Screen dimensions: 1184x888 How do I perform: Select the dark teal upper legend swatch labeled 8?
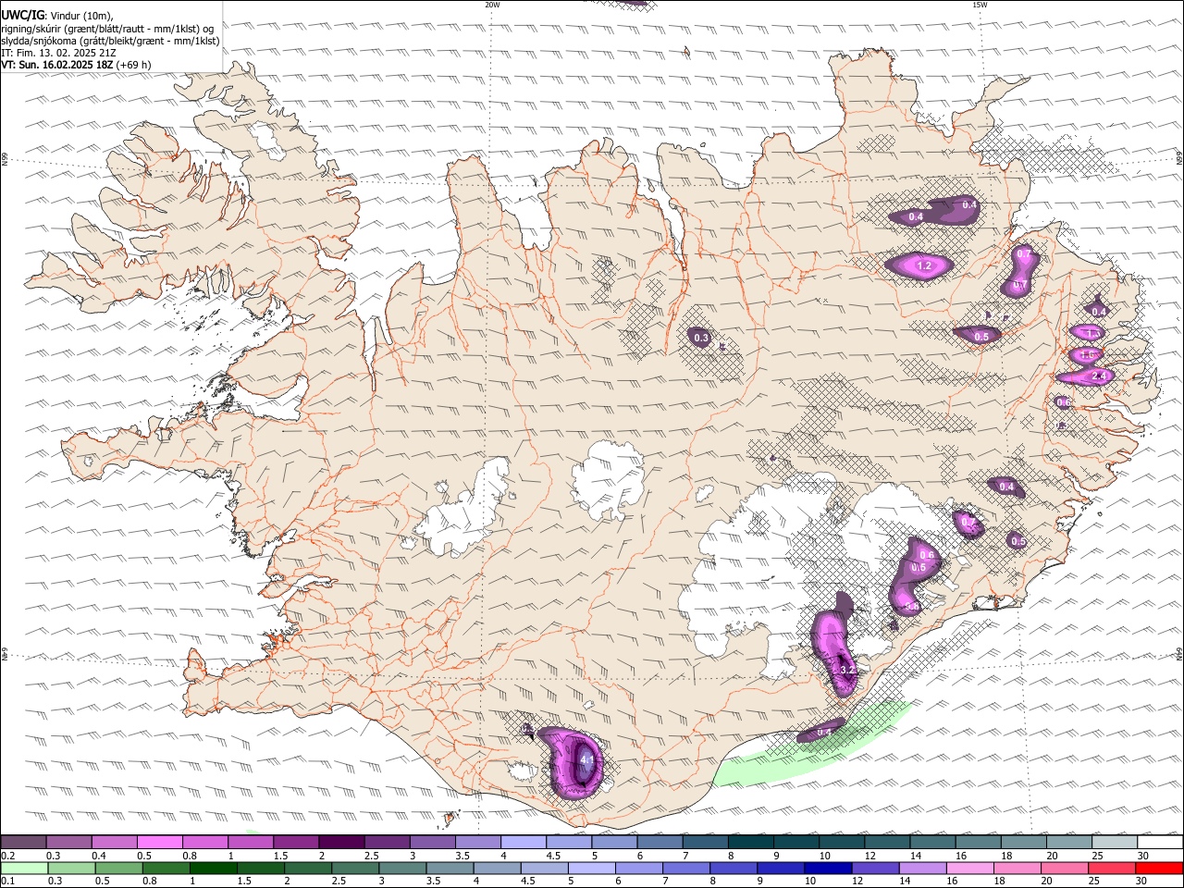click(x=749, y=842)
